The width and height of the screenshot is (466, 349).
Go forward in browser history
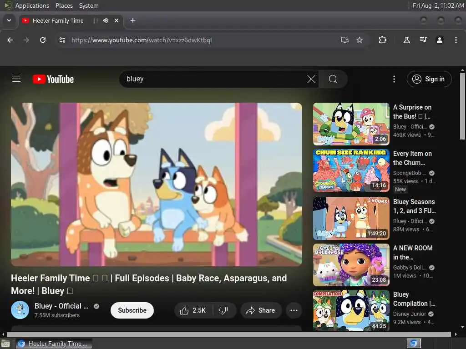coord(26,40)
